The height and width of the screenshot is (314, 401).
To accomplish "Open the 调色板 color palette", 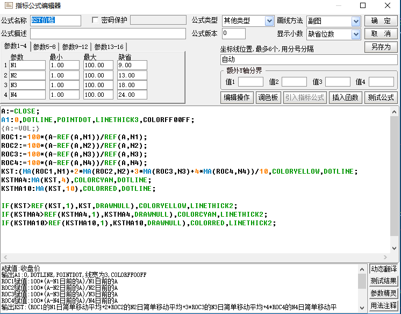I will click(x=268, y=97).
